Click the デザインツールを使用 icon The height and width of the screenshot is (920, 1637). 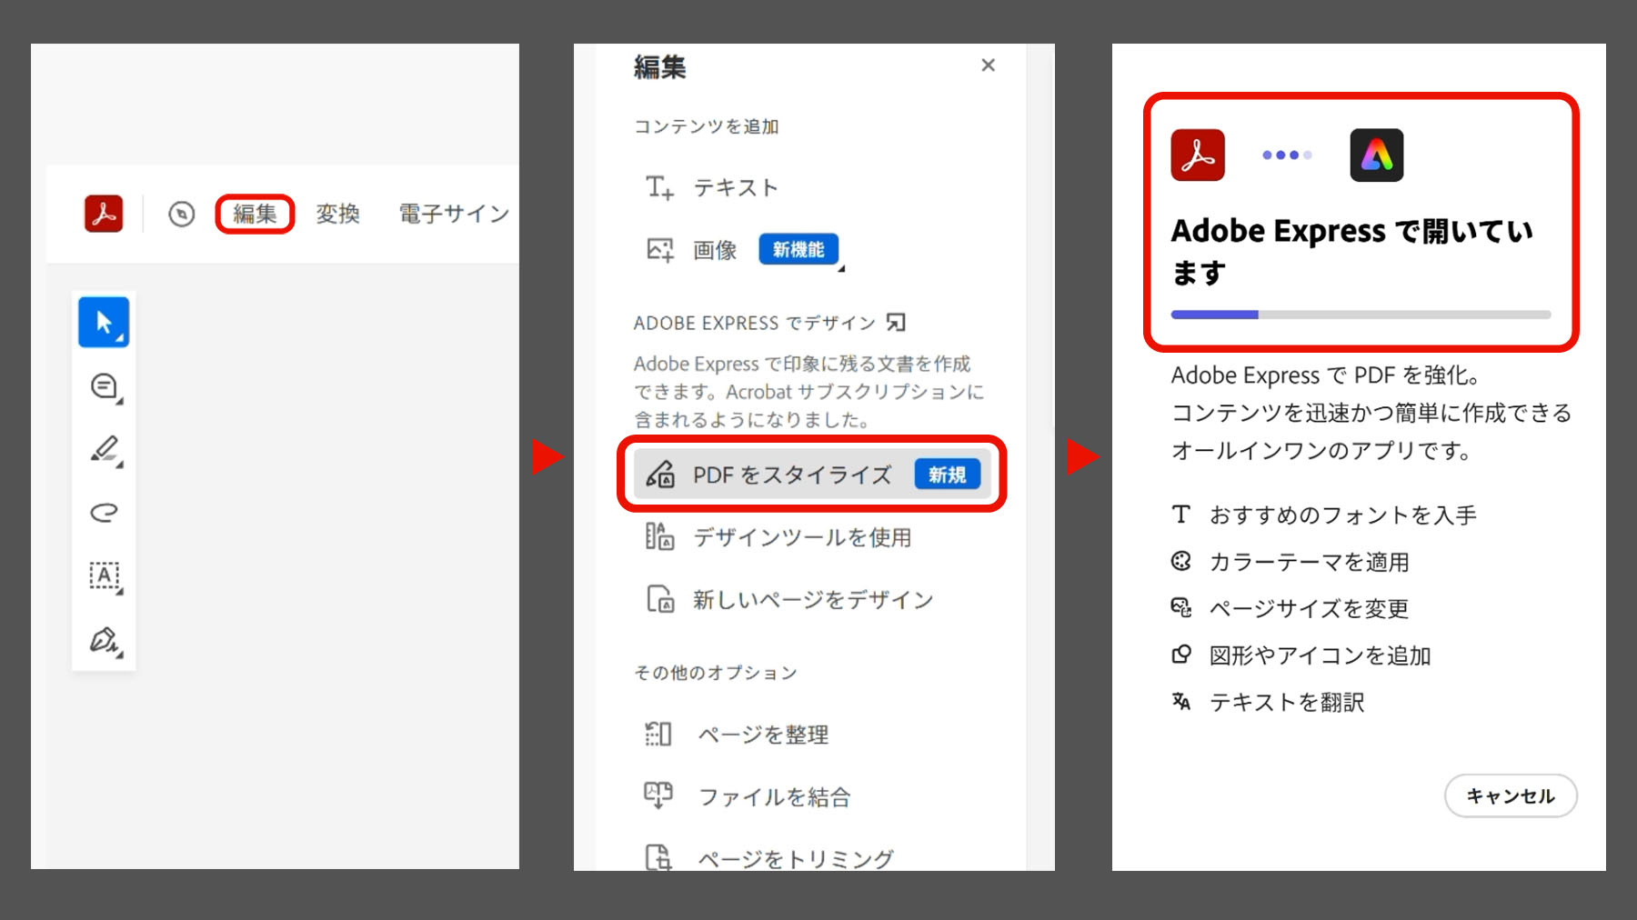(x=659, y=536)
